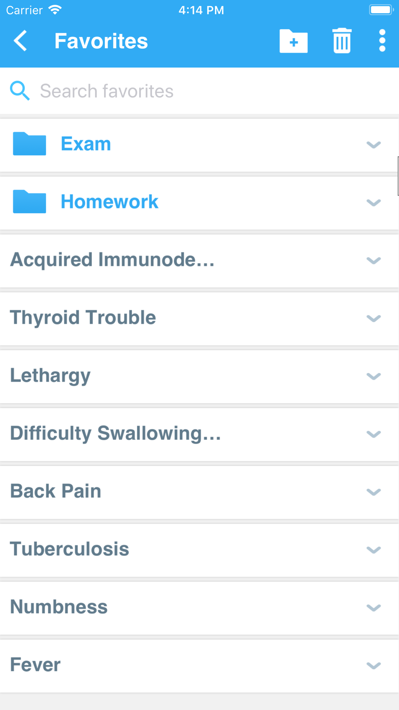Viewport: 399px width, 710px height.
Task: Expand the Thyroid Trouble entry chevron
Action: (373, 318)
